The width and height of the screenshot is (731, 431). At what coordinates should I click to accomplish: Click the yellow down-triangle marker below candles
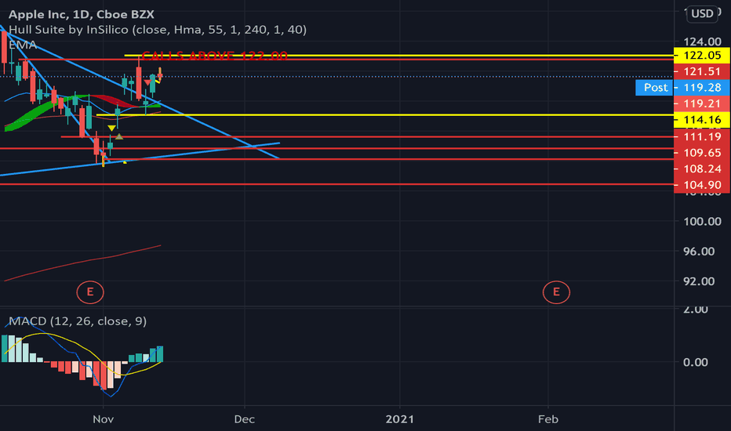(111, 129)
